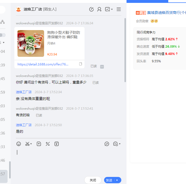Click the 货描相符 高于均值 2.62% row

[x=157, y=39]
